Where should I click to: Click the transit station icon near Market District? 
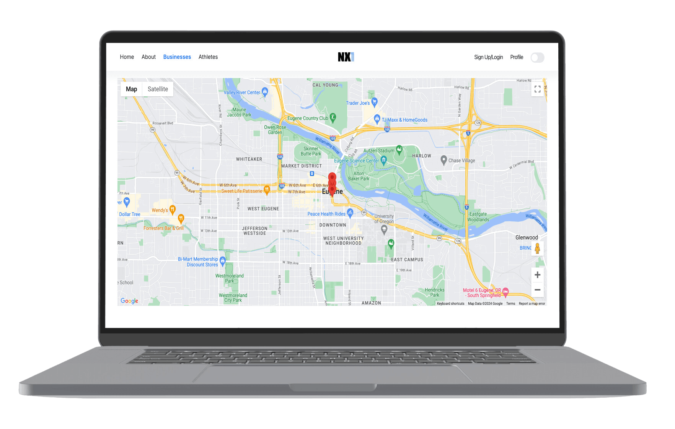[312, 174]
